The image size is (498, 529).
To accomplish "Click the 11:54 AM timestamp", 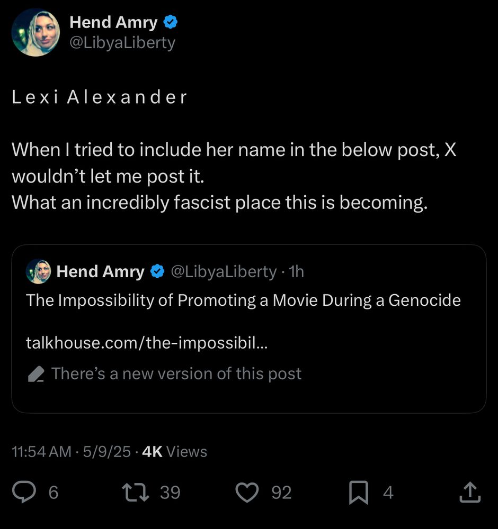I will pos(41,451).
